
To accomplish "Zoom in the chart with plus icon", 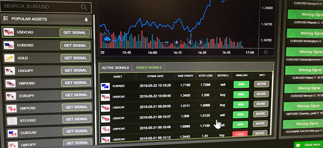I will 177,43.
